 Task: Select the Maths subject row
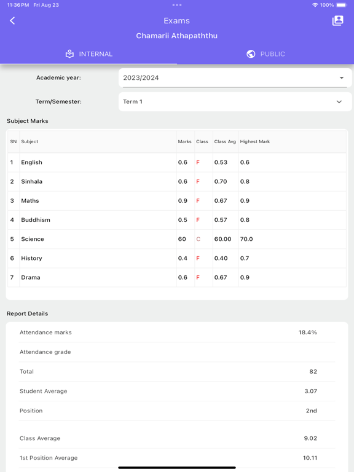[x=177, y=201]
